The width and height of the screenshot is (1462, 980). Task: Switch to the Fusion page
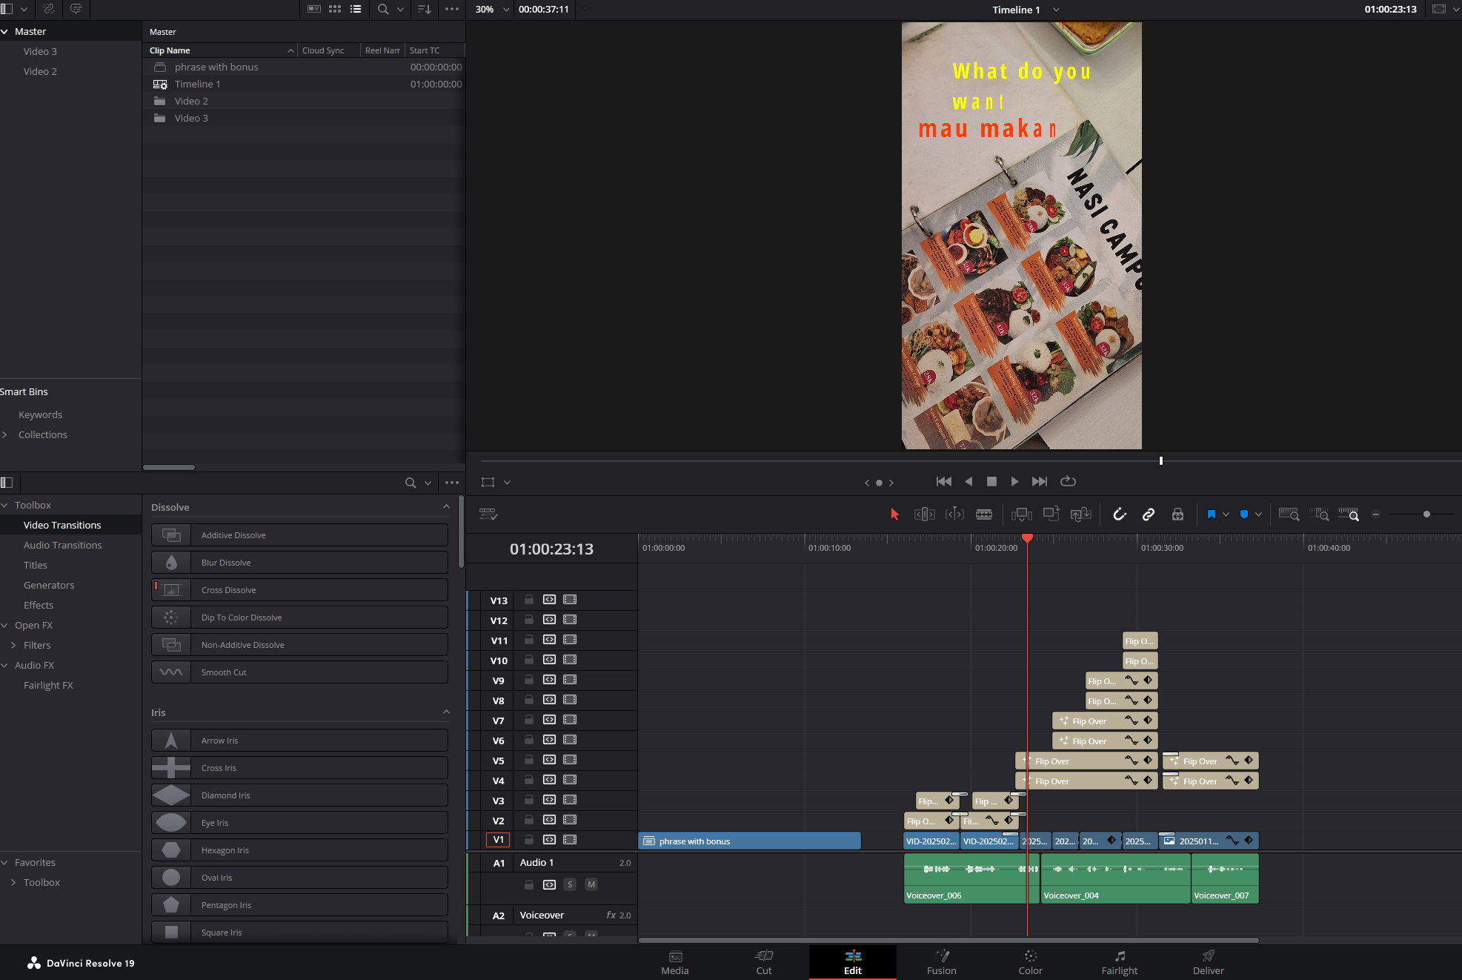[941, 962]
